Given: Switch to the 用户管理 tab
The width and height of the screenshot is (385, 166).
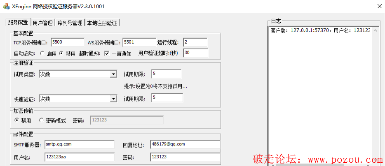Looking at the screenshot, I should [x=43, y=23].
